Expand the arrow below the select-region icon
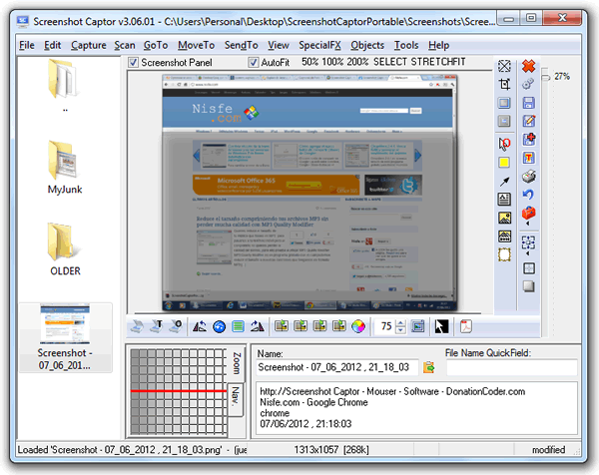The width and height of the screenshot is (599, 475). tap(528, 253)
